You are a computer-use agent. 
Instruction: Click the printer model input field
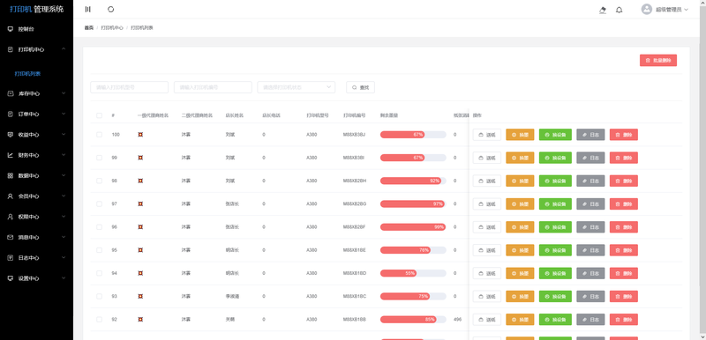pyautogui.click(x=129, y=87)
